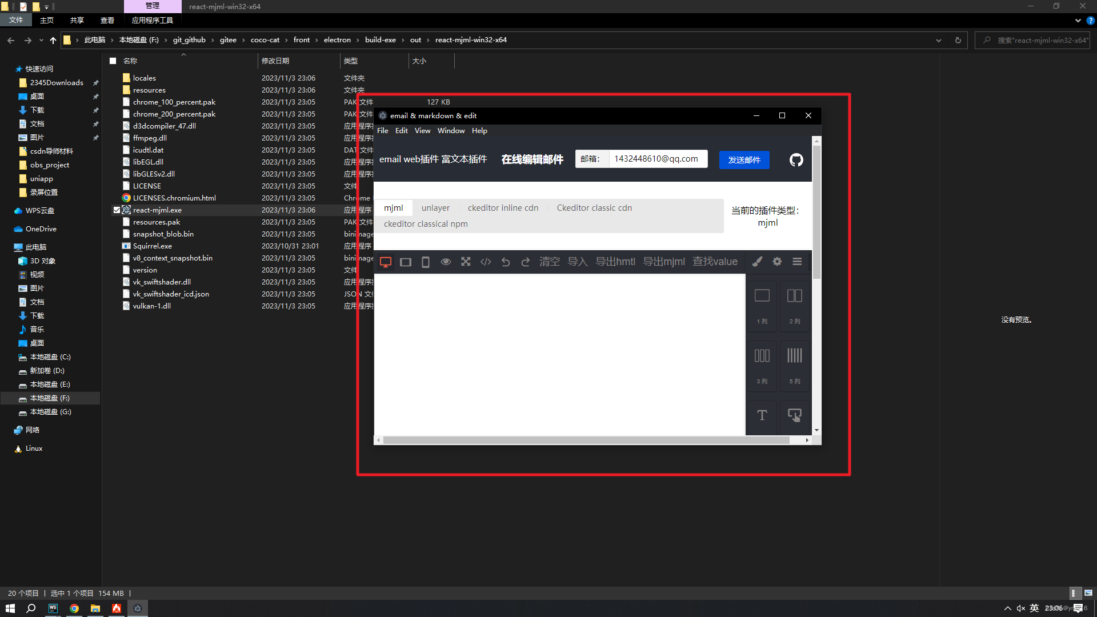Image resolution: width=1097 pixels, height=617 pixels.
Task: Sort by 修改日期 column header
Action: (x=275, y=61)
